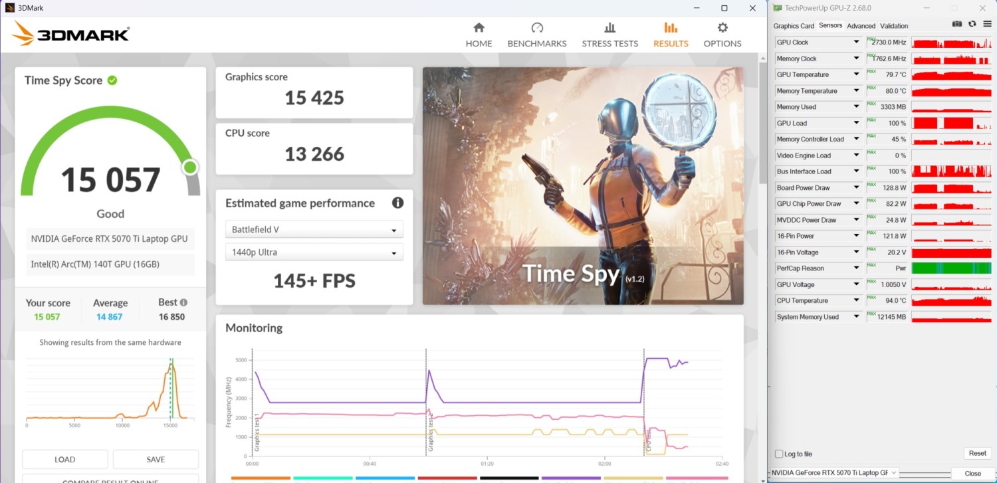Click the Reset button in GPU-Z
The image size is (997, 483).
[977, 453]
